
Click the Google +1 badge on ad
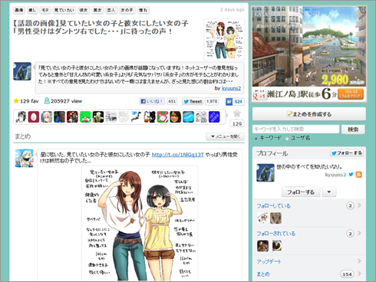[259, 96]
